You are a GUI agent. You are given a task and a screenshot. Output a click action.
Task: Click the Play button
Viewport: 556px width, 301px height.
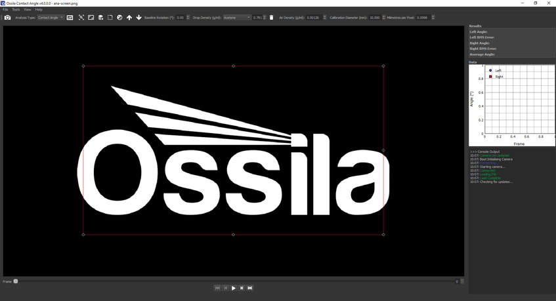pyautogui.click(x=233, y=288)
